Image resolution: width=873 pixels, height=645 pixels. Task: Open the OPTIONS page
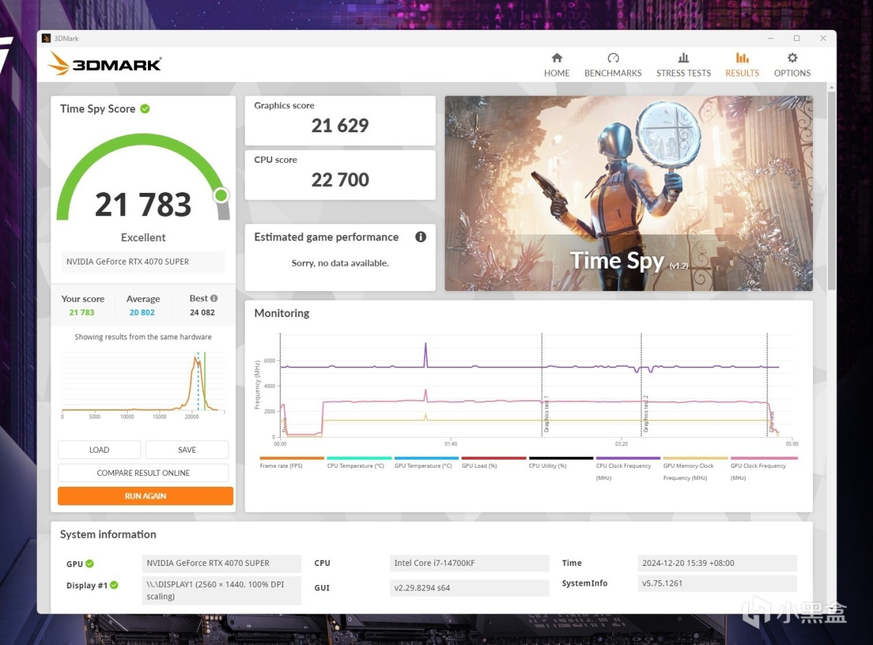click(792, 65)
